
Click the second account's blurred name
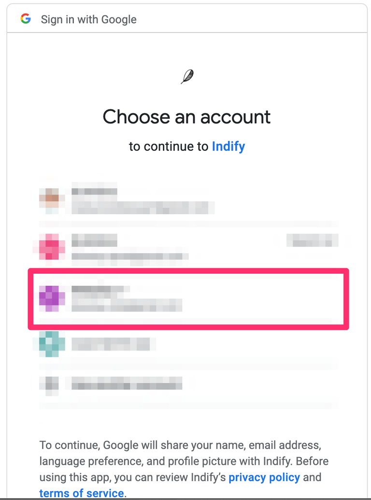coord(94,240)
